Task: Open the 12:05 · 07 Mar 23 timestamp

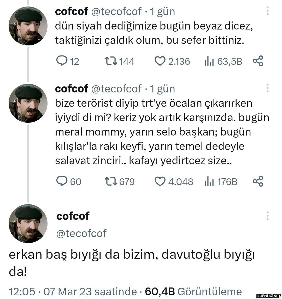Action: [73, 292]
